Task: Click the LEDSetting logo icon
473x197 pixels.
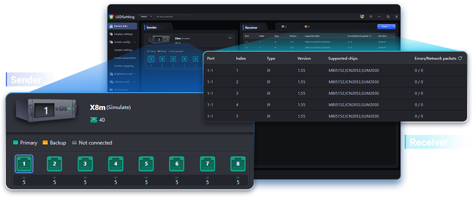Action: coord(111,17)
